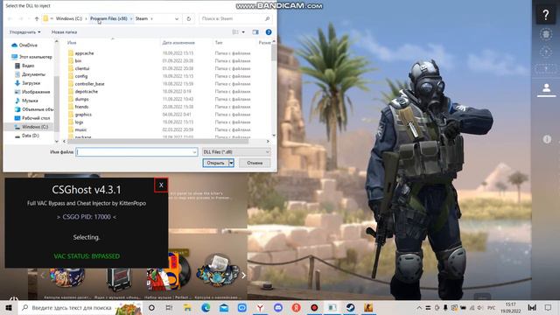560x315 pixels.
Task: Select Windows (C:) in the address breadcrumb
Action: click(68, 18)
